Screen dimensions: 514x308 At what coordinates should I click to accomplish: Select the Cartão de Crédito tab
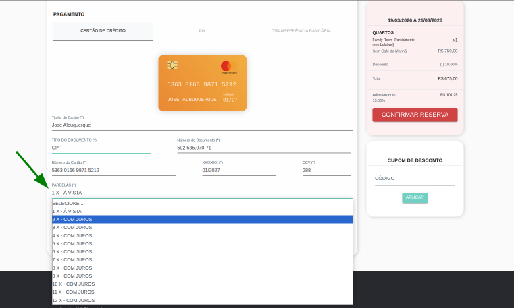coord(103,31)
